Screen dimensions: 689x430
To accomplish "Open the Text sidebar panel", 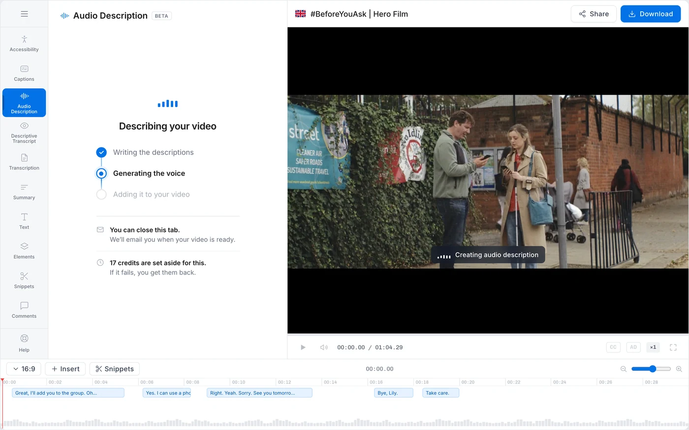I will 24,221.
